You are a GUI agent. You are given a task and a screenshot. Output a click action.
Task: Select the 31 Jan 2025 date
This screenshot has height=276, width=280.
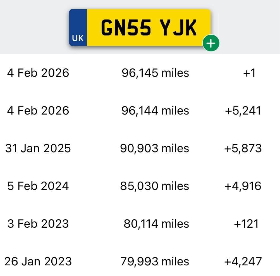[x=38, y=148]
